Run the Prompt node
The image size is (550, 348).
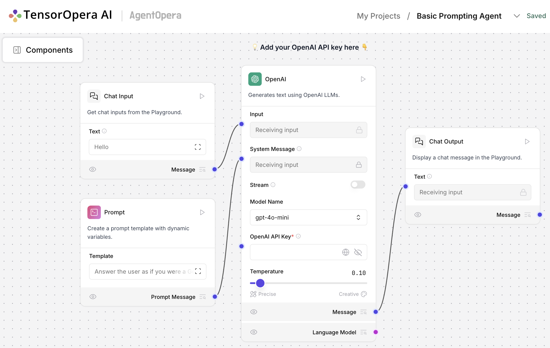[202, 212]
